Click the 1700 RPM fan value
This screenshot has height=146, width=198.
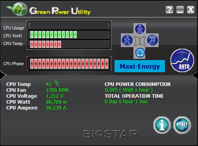click(x=57, y=90)
